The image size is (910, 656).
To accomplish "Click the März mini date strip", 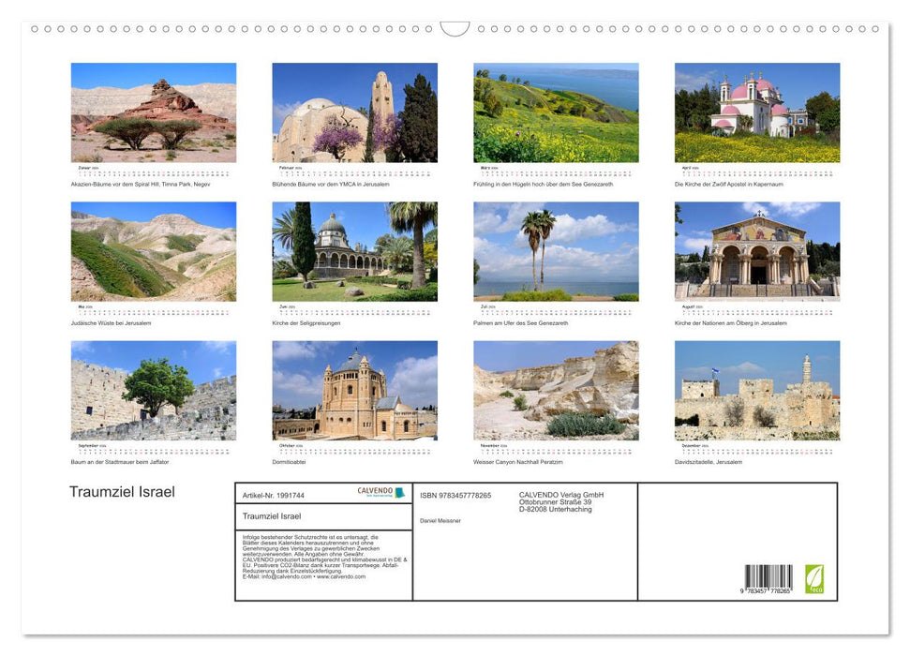I will click(x=556, y=172).
